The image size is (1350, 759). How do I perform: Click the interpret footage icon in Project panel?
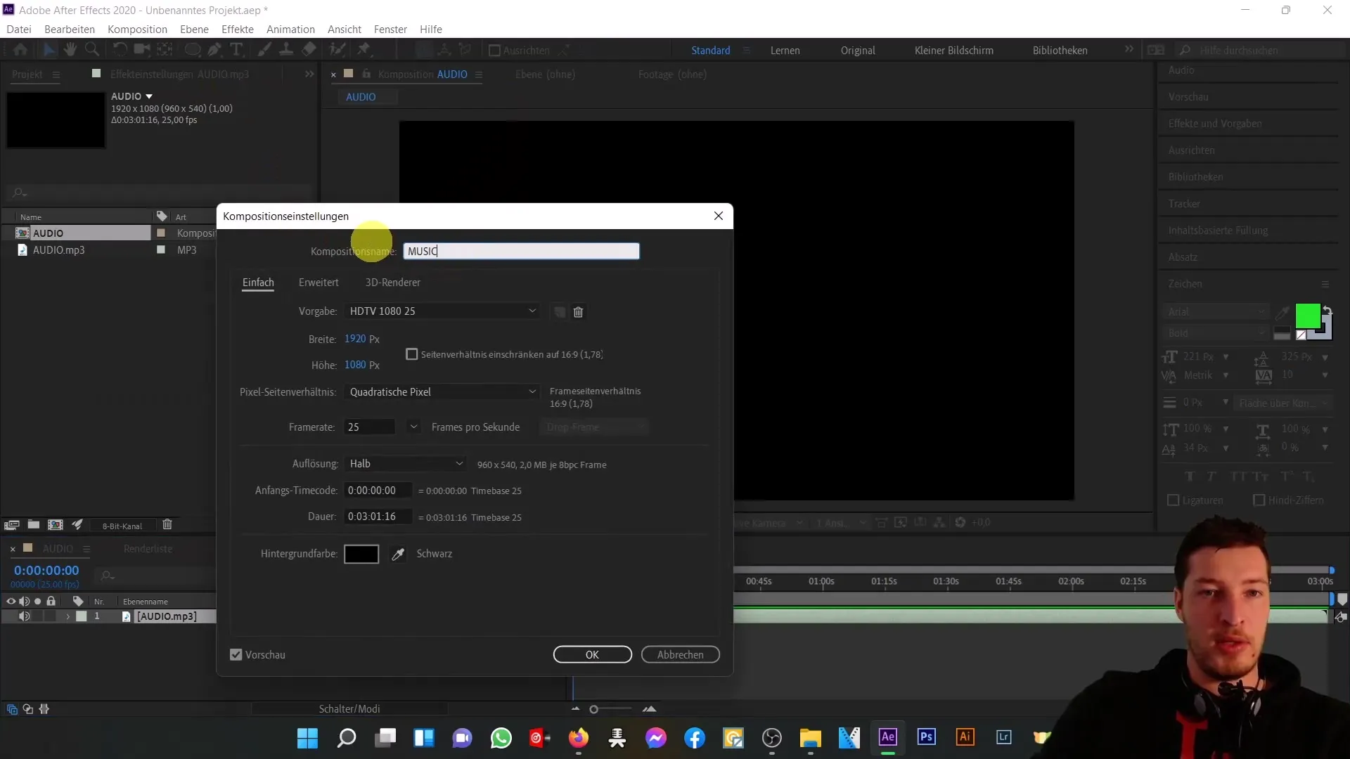coord(11,525)
